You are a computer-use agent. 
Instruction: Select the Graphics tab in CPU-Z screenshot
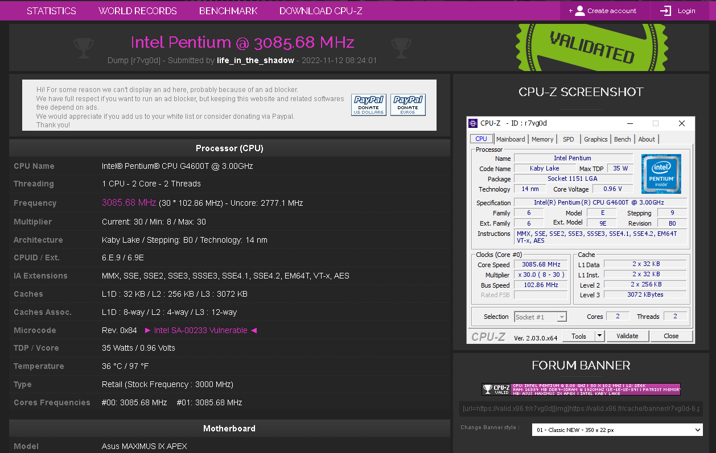[x=596, y=139]
